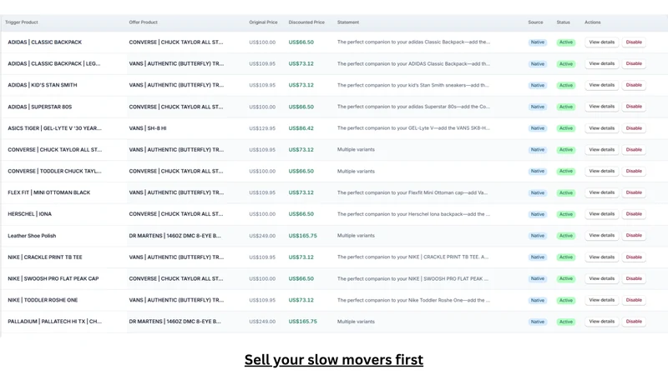Disable the ASICS TIGER | GEL-LYTE V offer
The width and height of the screenshot is (668, 375).
click(634, 128)
